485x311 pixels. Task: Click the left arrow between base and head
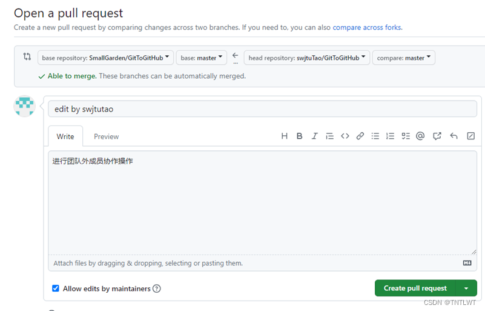click(x=236, y=55)
